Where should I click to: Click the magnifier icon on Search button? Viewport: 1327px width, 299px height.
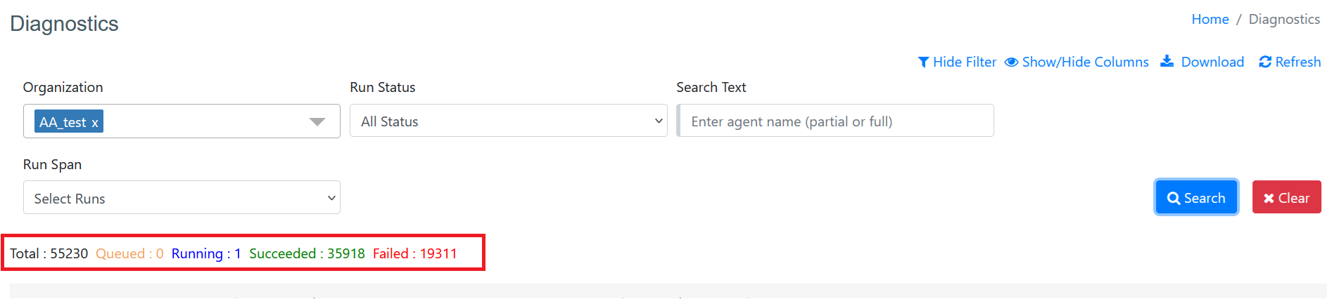[x=1174, y=199]
